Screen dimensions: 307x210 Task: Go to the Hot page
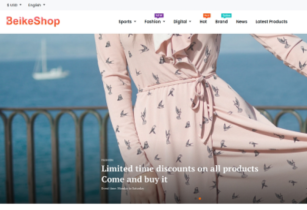click(x=203, y=21)
